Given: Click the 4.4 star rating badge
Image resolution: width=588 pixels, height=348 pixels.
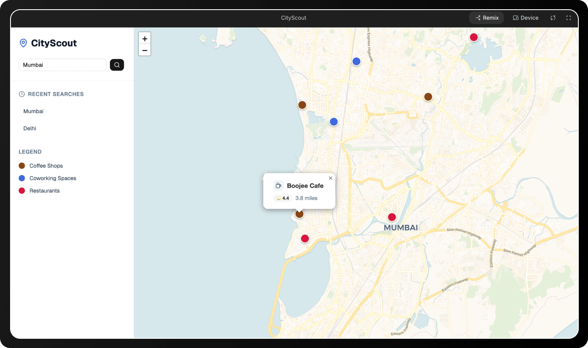Looking at the screenshot, I should point(283,198).
